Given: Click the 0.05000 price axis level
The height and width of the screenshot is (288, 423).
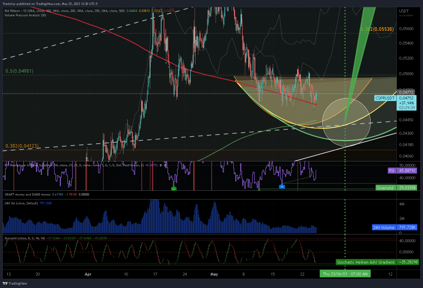Looking at the screenshot, I should pyautogui.click(x=406, y=74).
